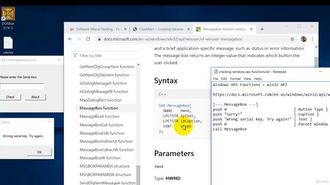Viewport: 330px width, 185px height.
Task: Open MessageBoxExW function link
Action: click(x=102, y=133)
